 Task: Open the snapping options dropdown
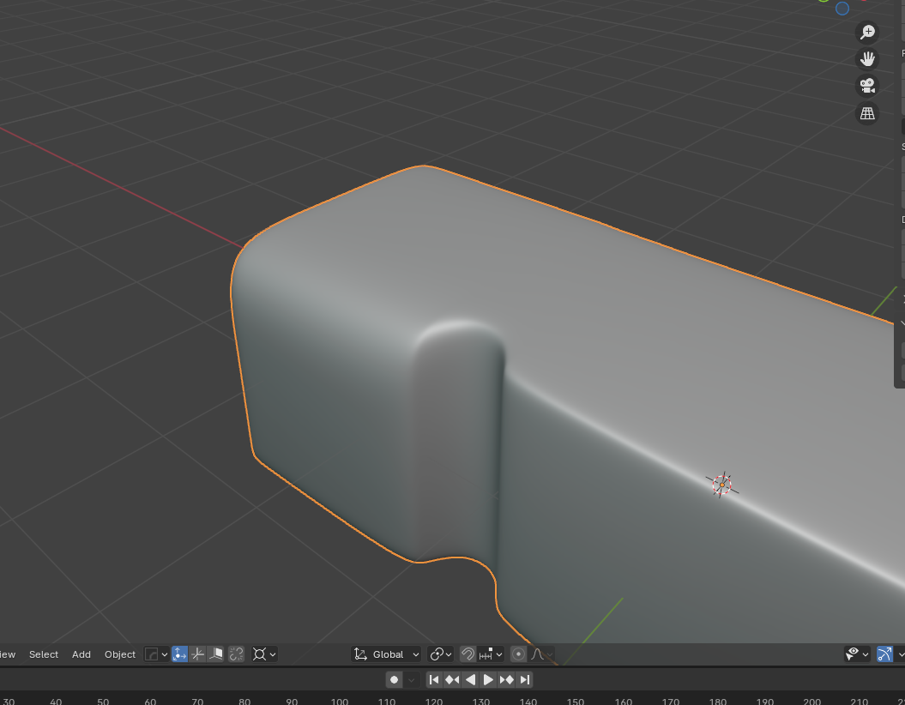coord(491,654)
